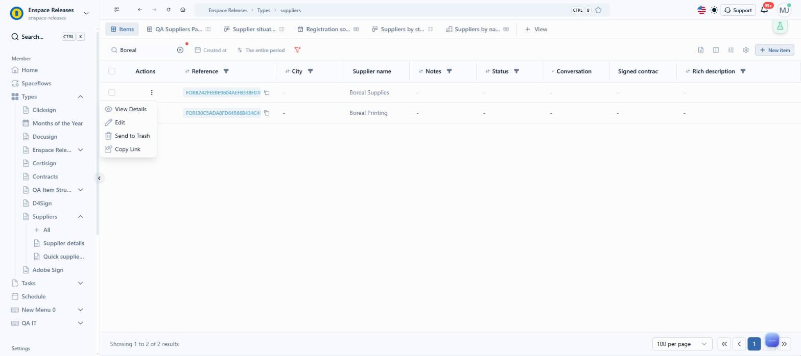Image resolution: width=801 pixels, height=356 pixels.
Task: Open the export file icon
Action: pyautogui.click(x=701, y=50)
